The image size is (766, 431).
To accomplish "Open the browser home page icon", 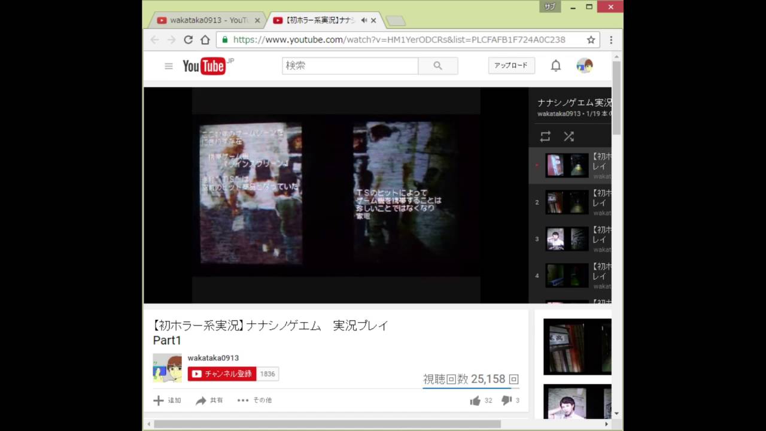I will coord(205,40).
